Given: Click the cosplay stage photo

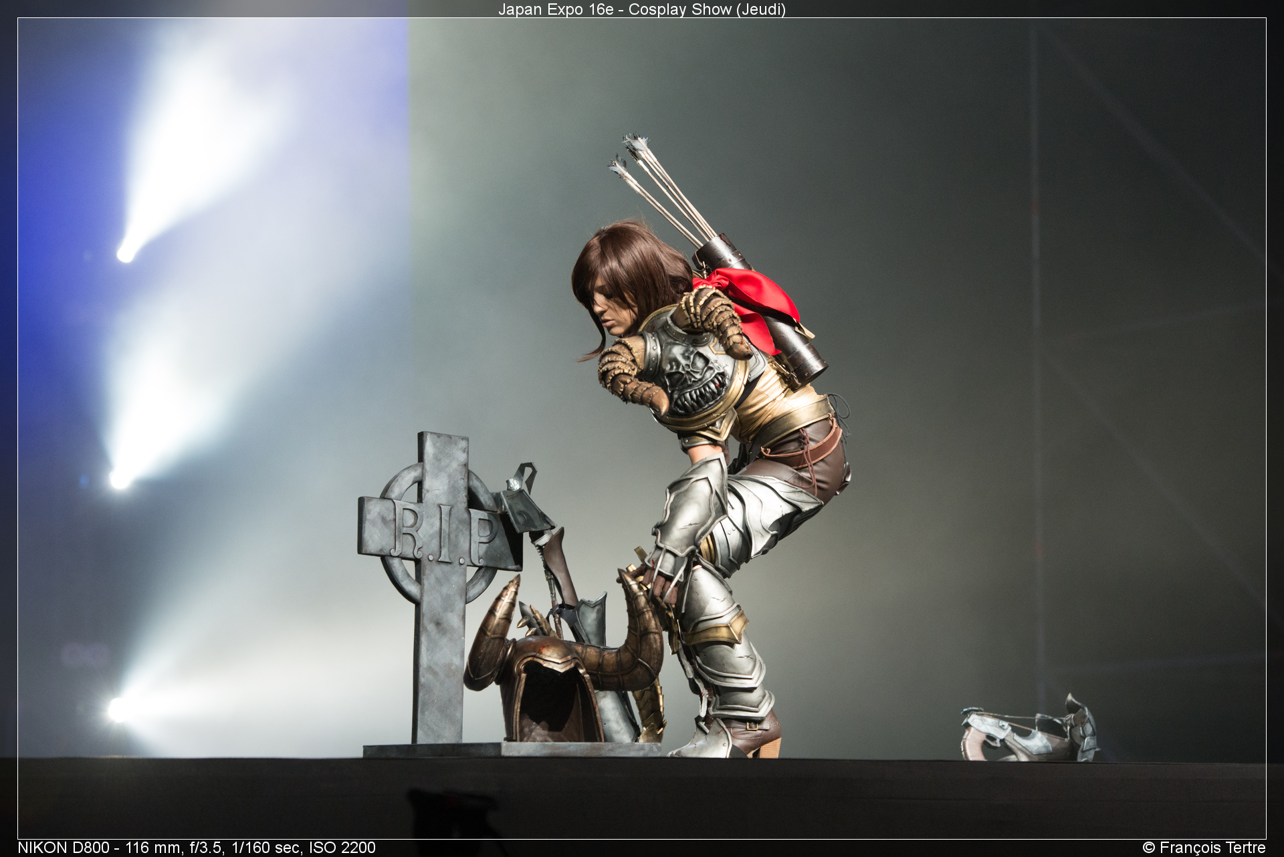Looking at the screenshot, I should 642,428.
